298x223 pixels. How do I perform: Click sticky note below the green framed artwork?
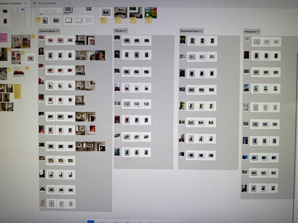pos(103,20)
